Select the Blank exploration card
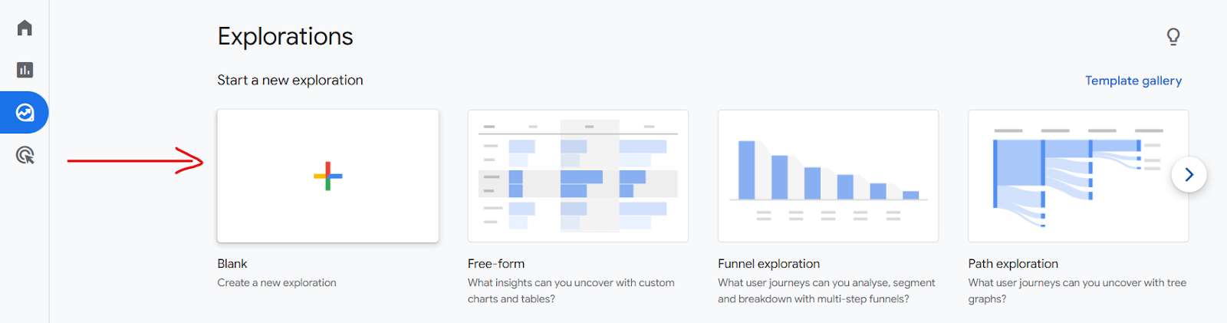1227x323 pixels. tap(328, 176)
